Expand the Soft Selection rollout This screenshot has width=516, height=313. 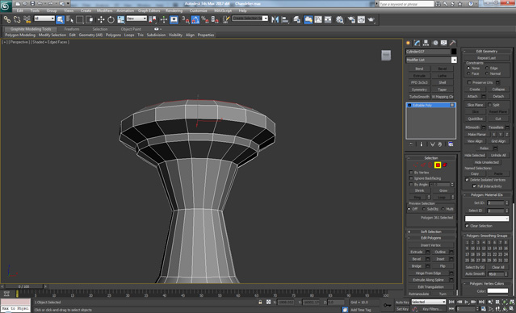point(430,232)
